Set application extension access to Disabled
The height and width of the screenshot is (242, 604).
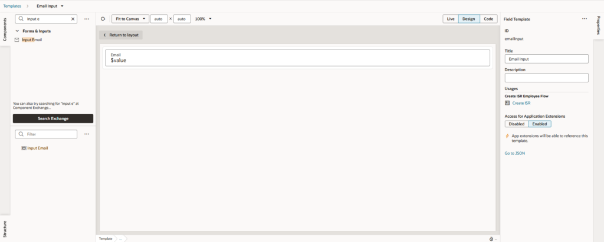click(516, 124)
